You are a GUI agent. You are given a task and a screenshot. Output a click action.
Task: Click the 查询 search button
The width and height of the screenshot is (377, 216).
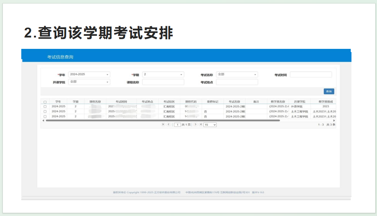click(329, 91)
